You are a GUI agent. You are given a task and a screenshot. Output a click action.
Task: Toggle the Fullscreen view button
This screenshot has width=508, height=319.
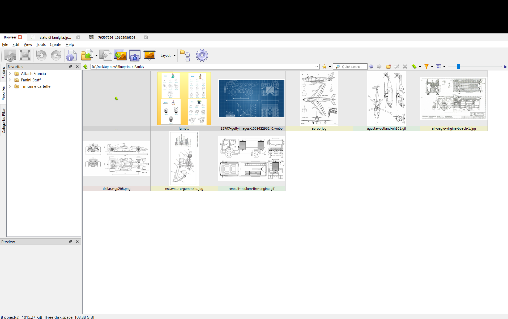pos(25,55)
